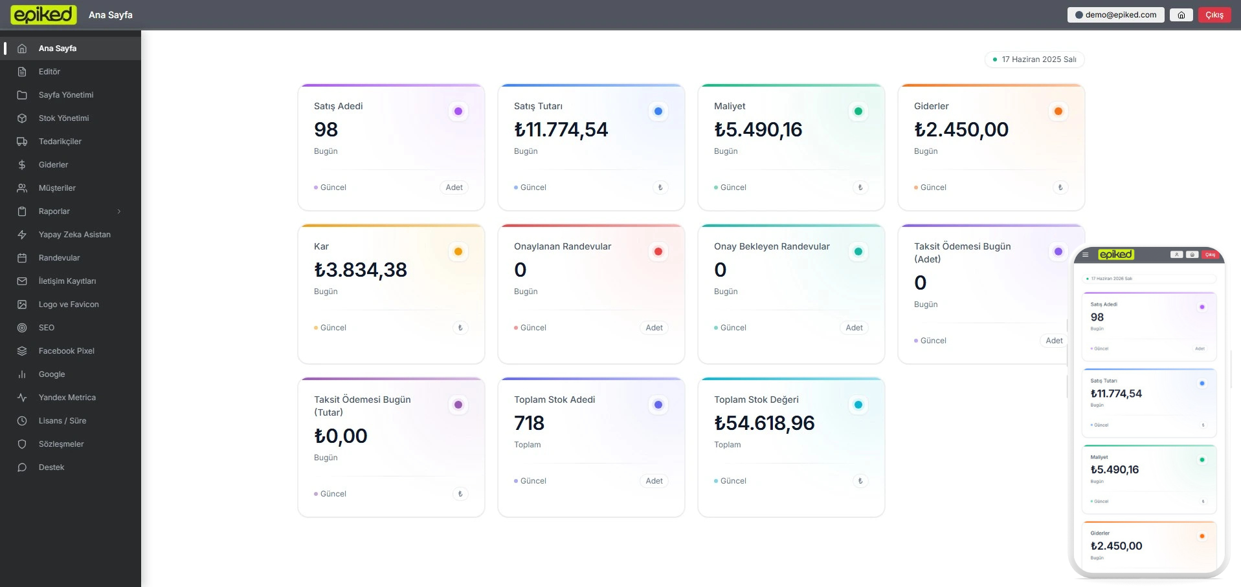Screen dimensions: 1241x587
Task: Click the SEO target icon
Action: click(x=22, y=328)
